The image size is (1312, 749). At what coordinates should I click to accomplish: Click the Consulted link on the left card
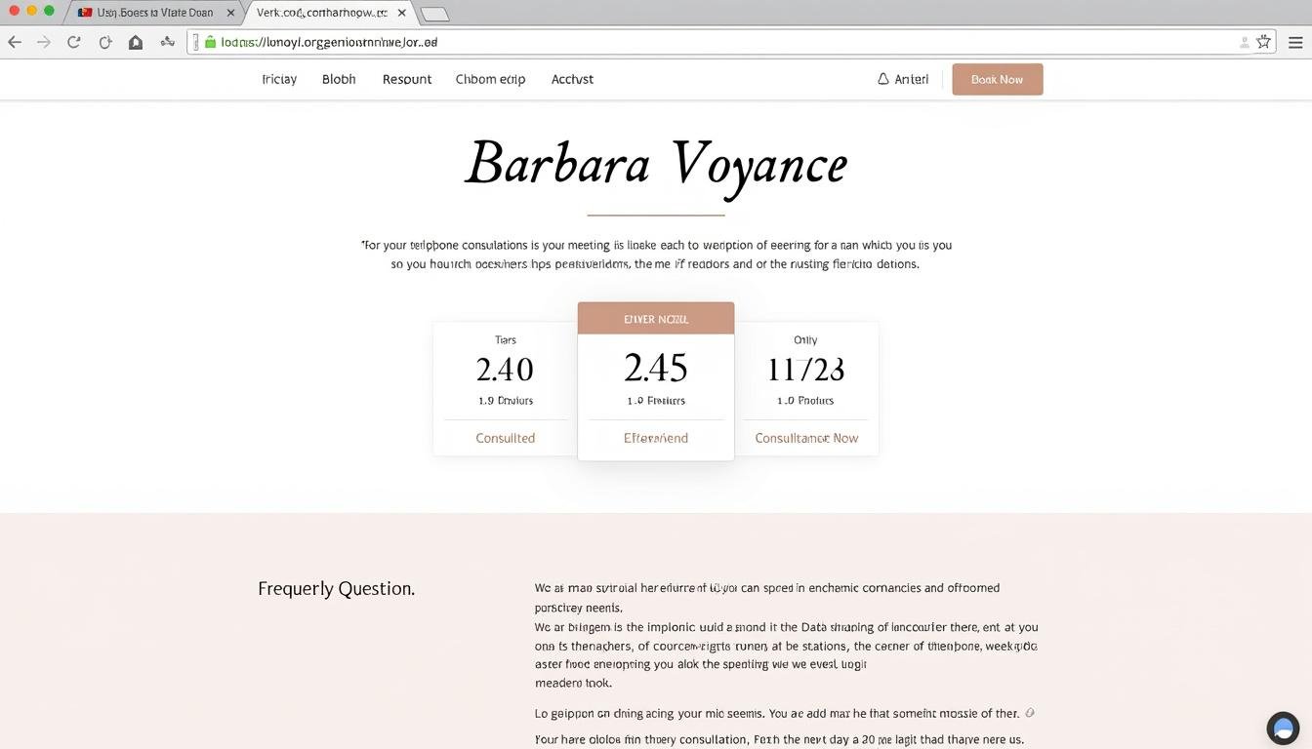coord(505,438)
